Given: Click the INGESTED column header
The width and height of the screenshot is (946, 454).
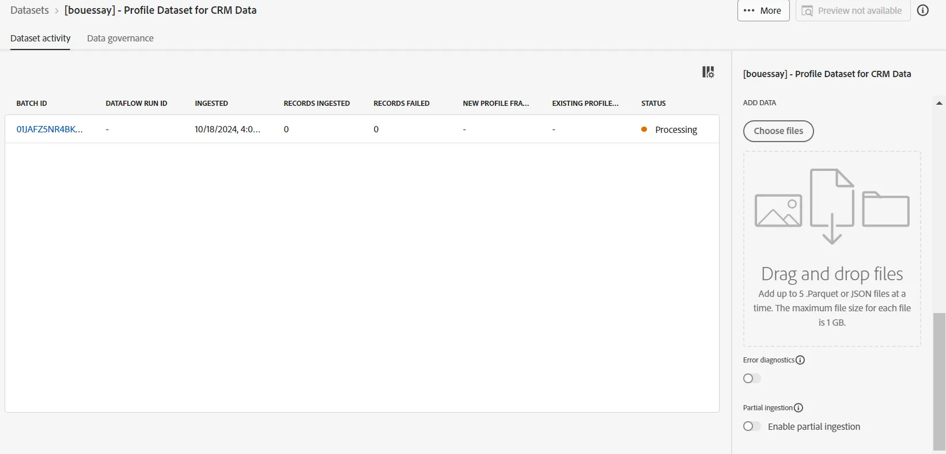Looking at the screenshot, I should pos(211,104).
